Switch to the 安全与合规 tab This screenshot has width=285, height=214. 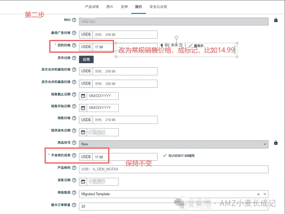coord(158,7)
